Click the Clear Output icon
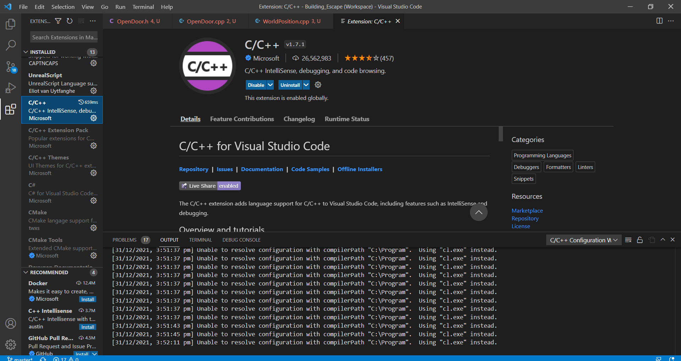The image size is (681, 361). (x=628, y=240)
